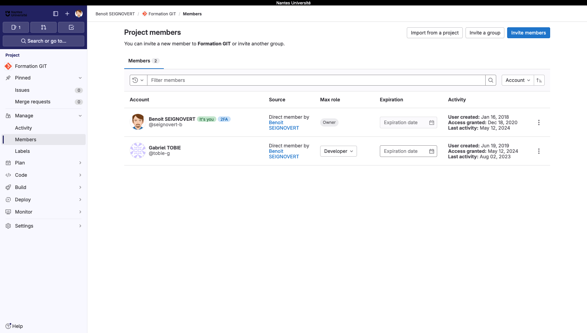
Task: Click the It's you badge
Action: point(206,119)
